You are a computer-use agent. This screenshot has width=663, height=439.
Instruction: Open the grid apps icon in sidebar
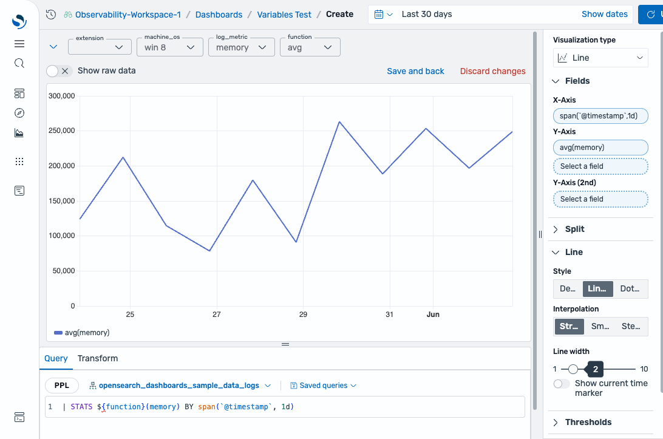tap(19, 162)
